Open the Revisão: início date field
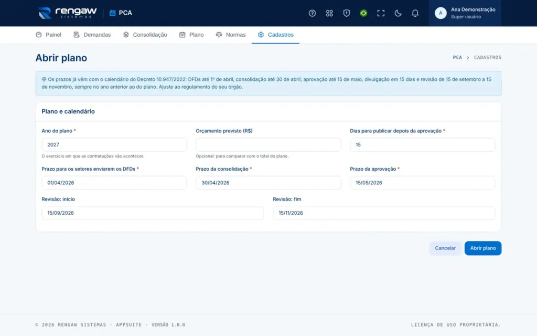537x336 pixels. coord(153,213)
